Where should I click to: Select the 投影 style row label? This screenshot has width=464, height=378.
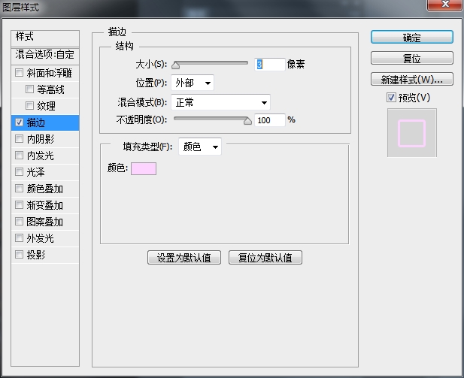tap(36, 255)
